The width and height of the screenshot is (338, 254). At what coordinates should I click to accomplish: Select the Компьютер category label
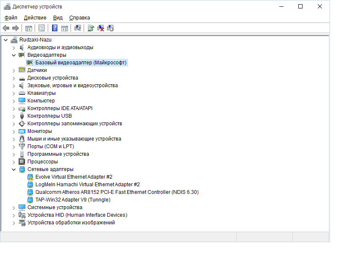click(x=41, y=101)
